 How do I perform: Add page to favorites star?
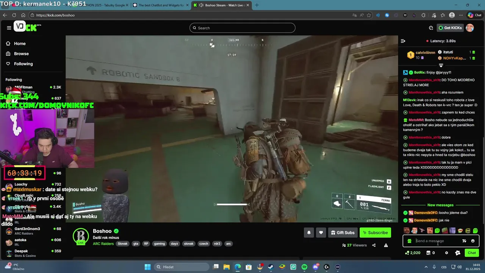369,15
